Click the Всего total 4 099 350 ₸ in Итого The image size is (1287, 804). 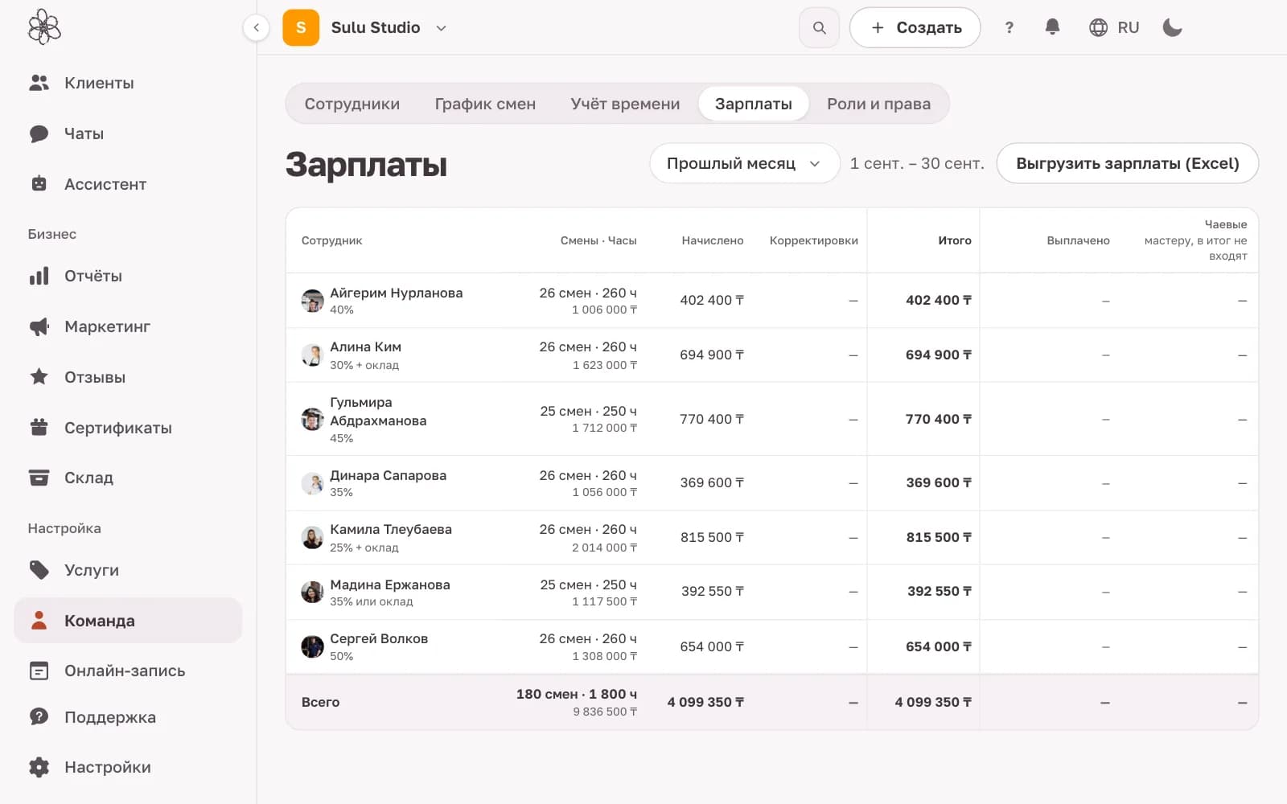(933, 702)
